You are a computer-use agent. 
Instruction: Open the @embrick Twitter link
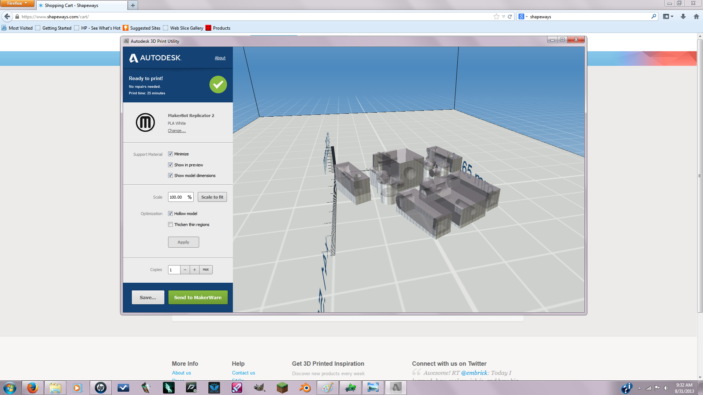point(474,373)
